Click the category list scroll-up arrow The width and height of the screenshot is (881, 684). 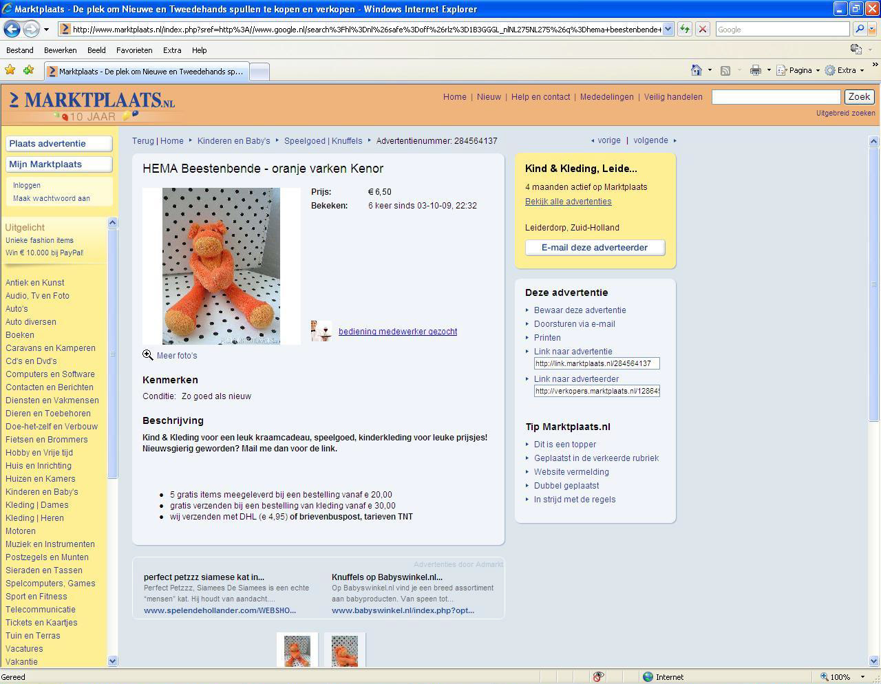click(113, 222)
